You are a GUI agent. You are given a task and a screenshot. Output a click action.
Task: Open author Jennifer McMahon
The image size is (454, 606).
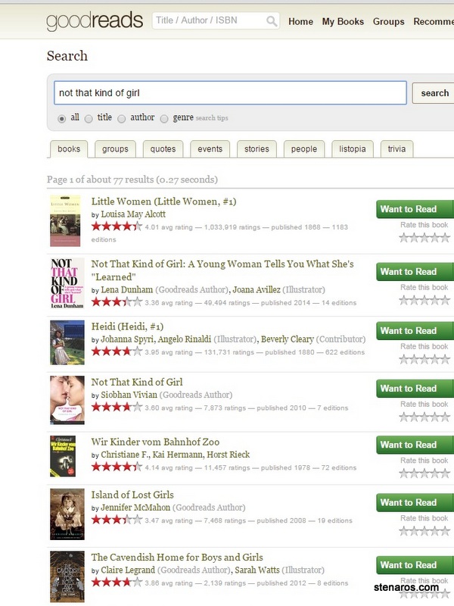point(135,508)
